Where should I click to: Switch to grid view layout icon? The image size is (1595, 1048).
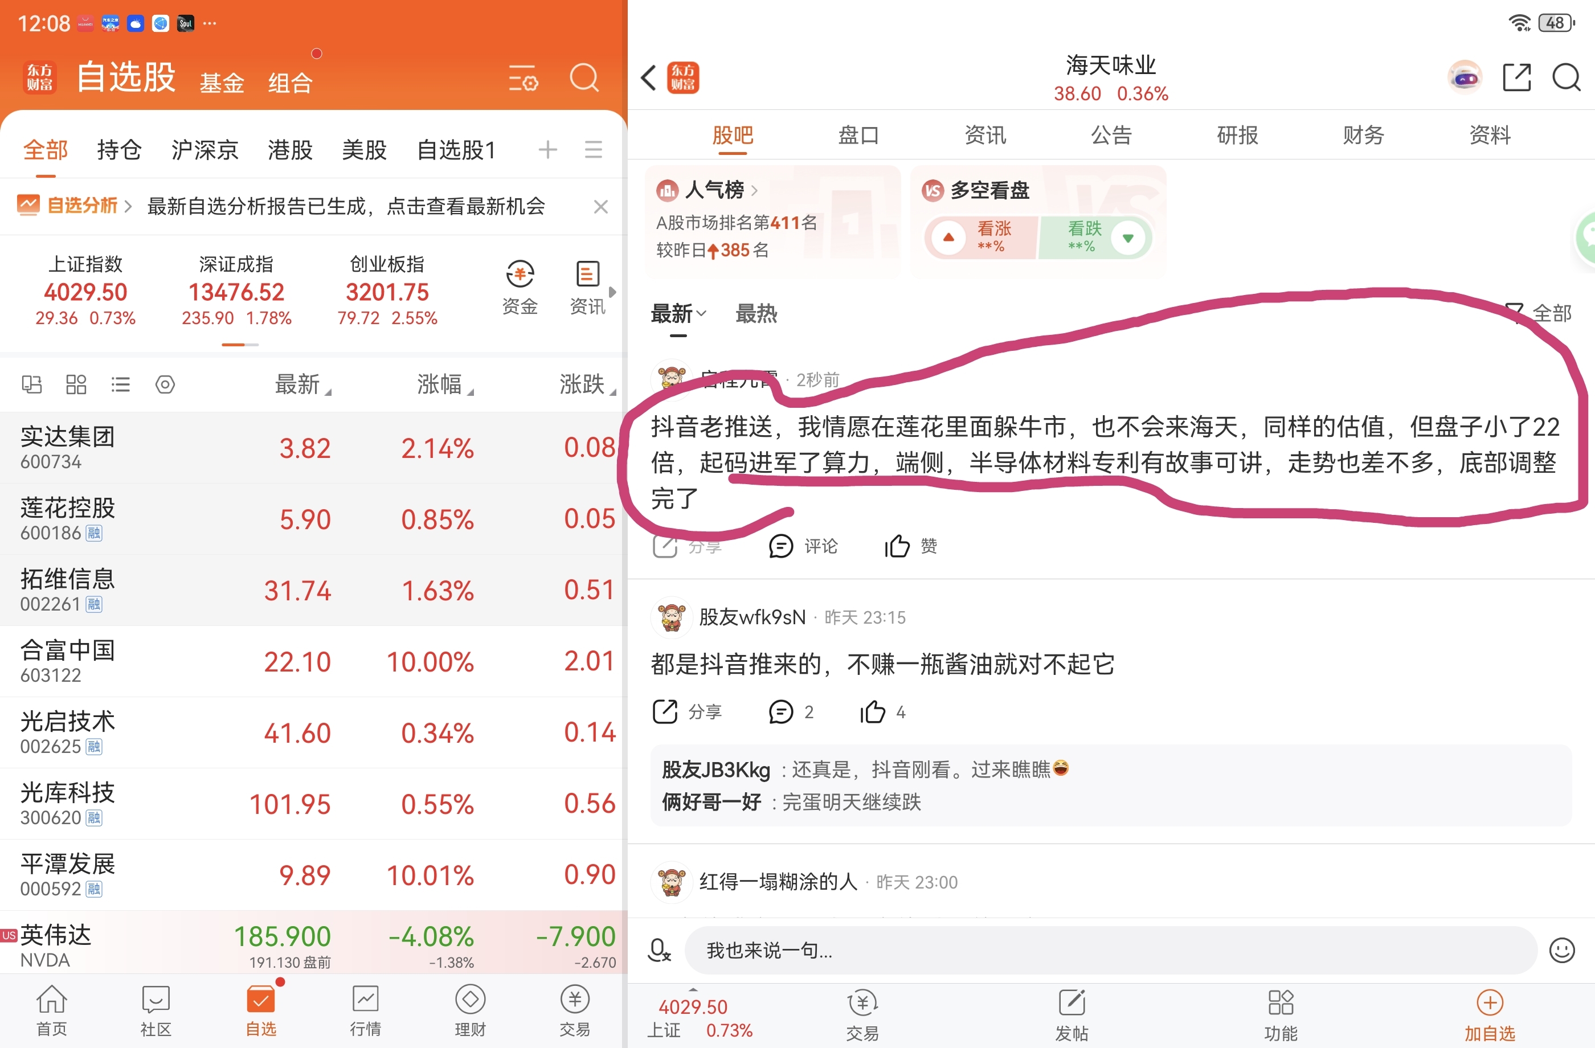point(76,384)
